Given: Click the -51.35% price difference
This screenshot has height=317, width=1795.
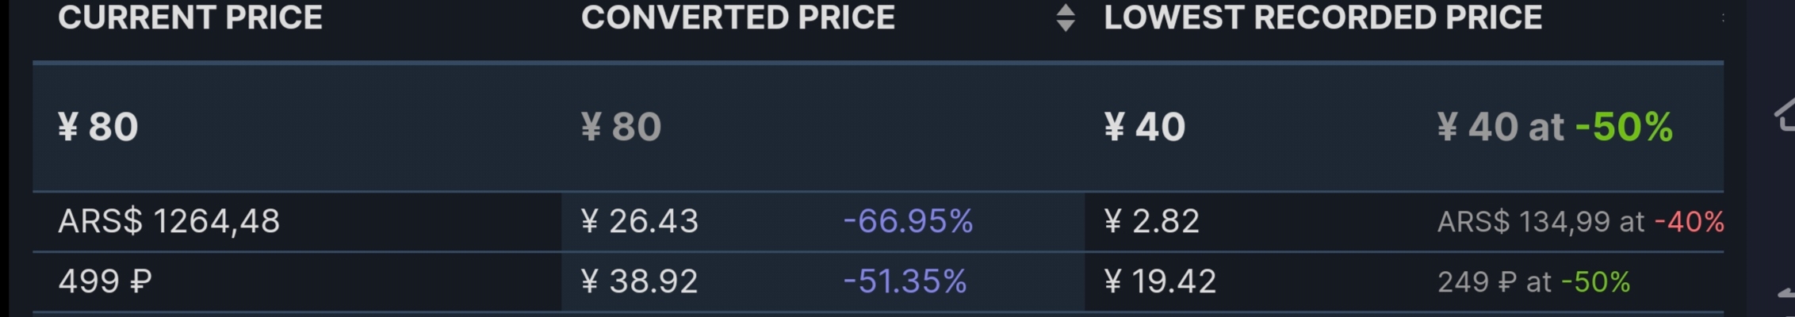Looking at the screenshot, I should click(x=905, y=281).
